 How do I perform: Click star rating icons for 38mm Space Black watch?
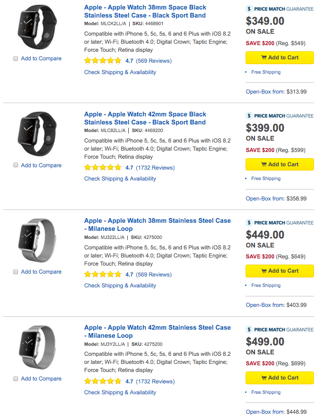pyautogui.click(x=103, y=61)
